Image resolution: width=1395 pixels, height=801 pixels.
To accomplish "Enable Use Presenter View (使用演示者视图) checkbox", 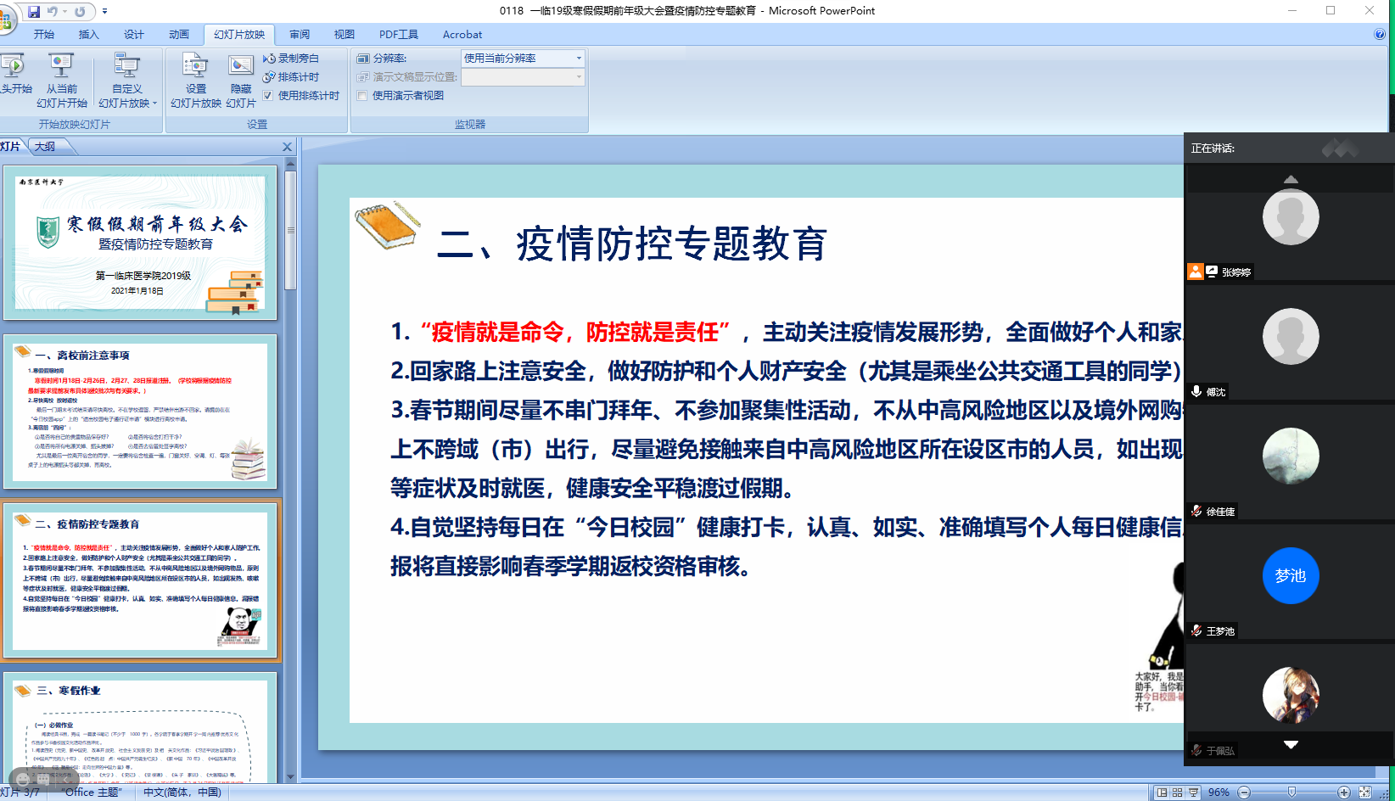I will tap(362, 96).
